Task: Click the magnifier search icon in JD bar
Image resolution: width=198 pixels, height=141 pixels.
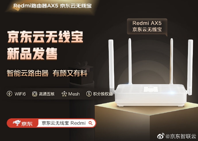Action: tap(90, 123)
